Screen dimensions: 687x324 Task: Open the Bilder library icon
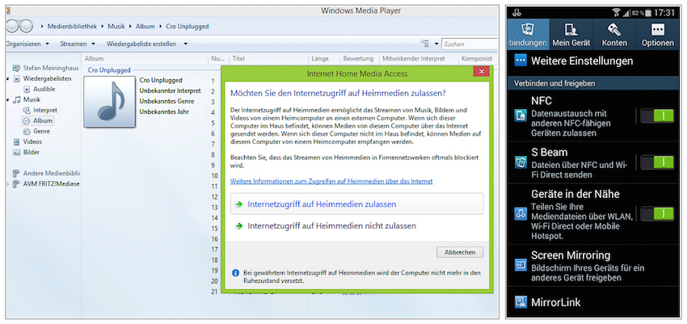17,153
